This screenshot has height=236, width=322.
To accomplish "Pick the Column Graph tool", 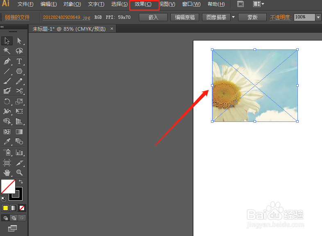I will pos(19,152).
